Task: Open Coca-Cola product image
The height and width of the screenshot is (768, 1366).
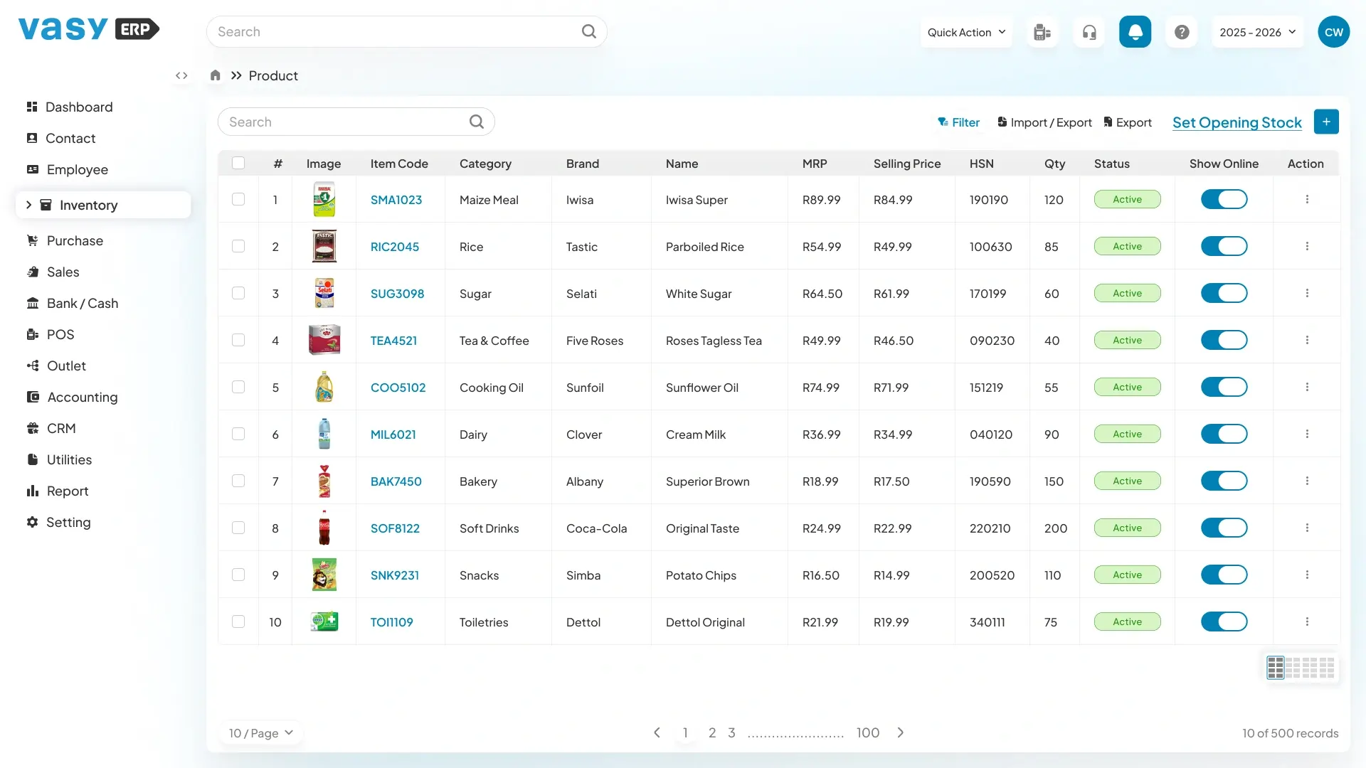Action: click(x=324, y=528)
